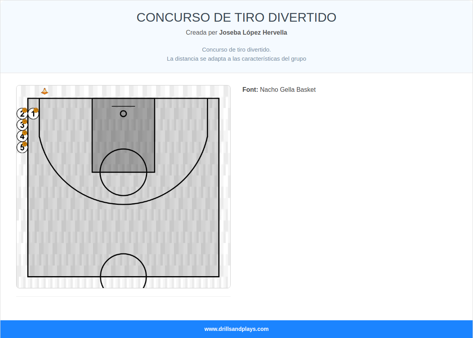Select the basketball next to player 4
This screenshot has width=473, height=338.
click(x=25, y=133)
